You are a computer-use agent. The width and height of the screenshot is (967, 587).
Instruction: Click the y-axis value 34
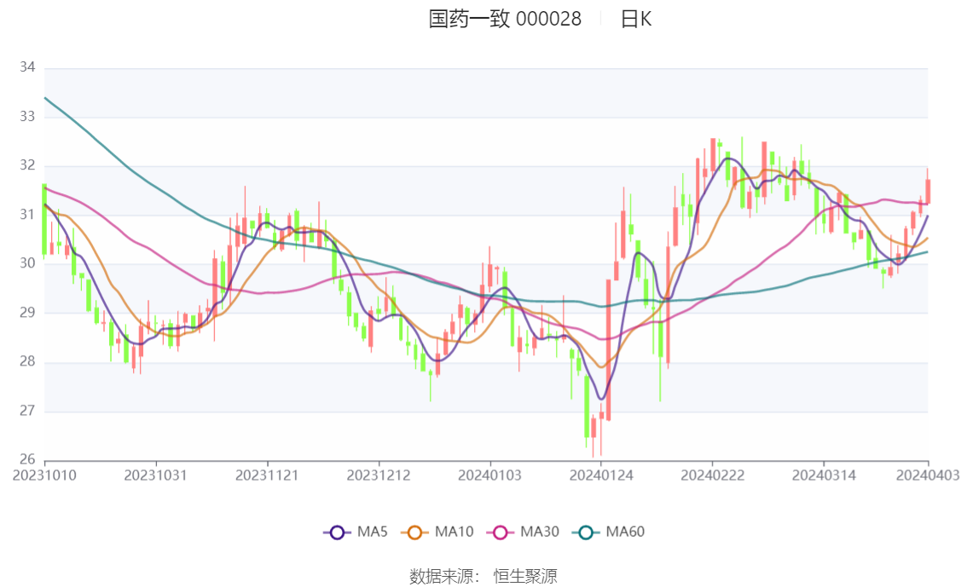(x=27, y=67)
